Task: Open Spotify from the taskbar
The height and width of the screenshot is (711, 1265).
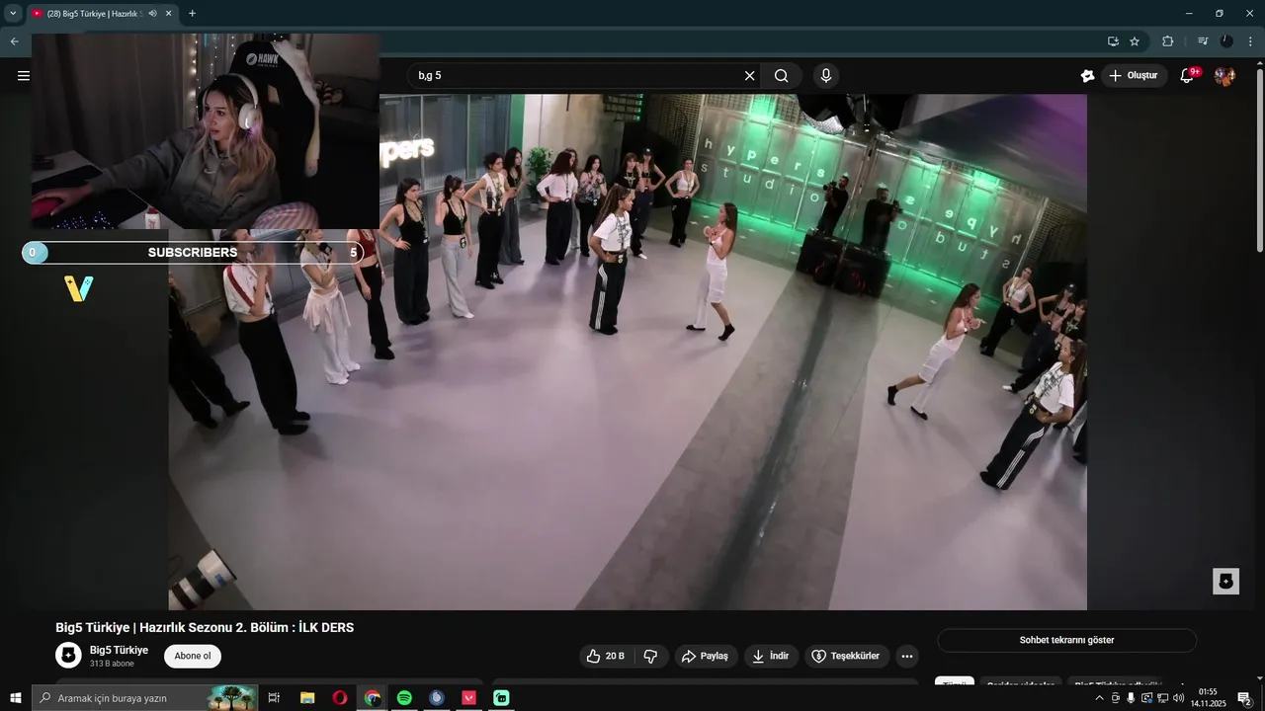Action: [x=404, y=698]
